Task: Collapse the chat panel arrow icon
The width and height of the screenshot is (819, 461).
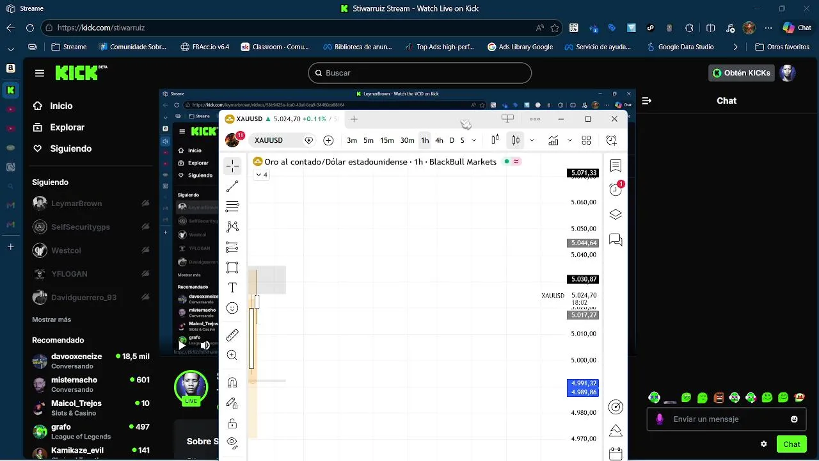Action: coord(646,101)
